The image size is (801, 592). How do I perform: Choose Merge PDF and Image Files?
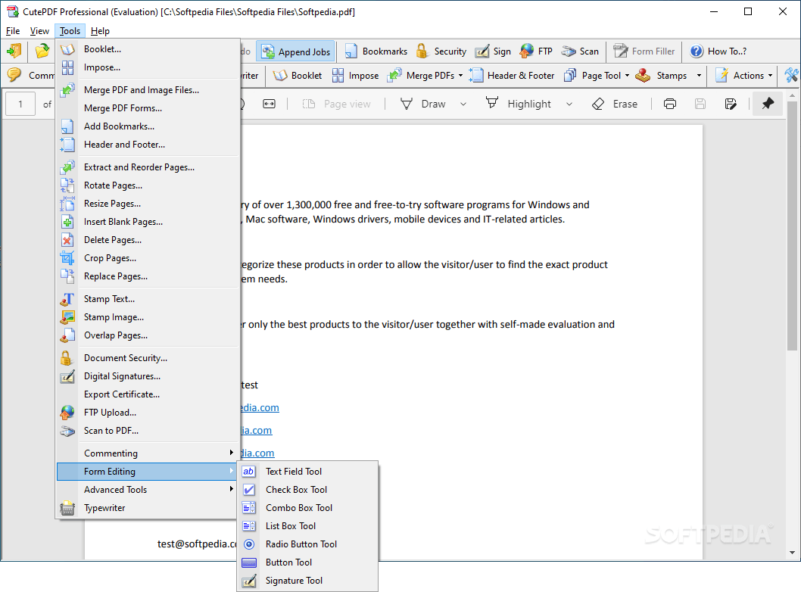[147, 90]
